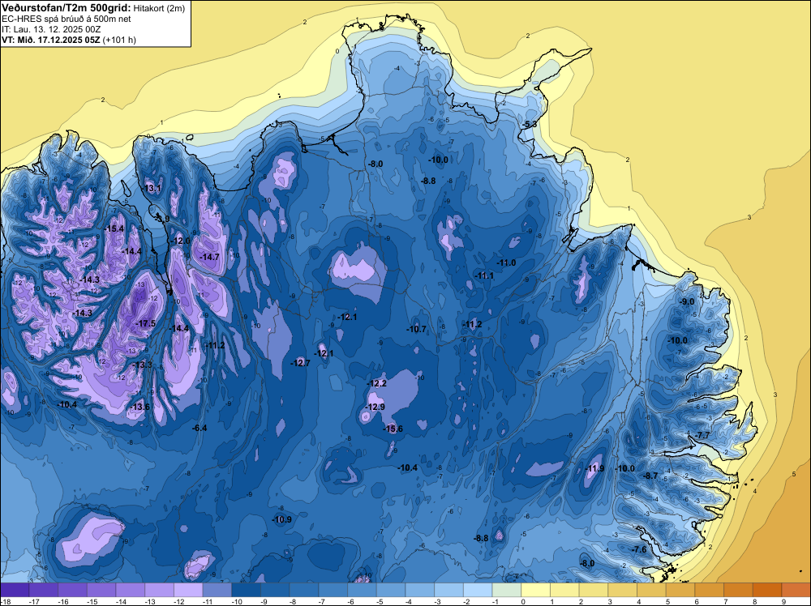Click the -11.0 temperature label

pos(506,263)
